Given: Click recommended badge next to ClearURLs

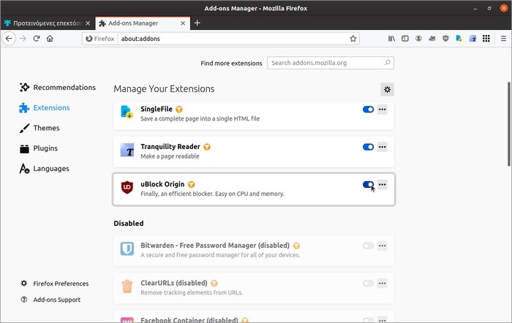Looking at the screenshot, I should coord(214,284).
